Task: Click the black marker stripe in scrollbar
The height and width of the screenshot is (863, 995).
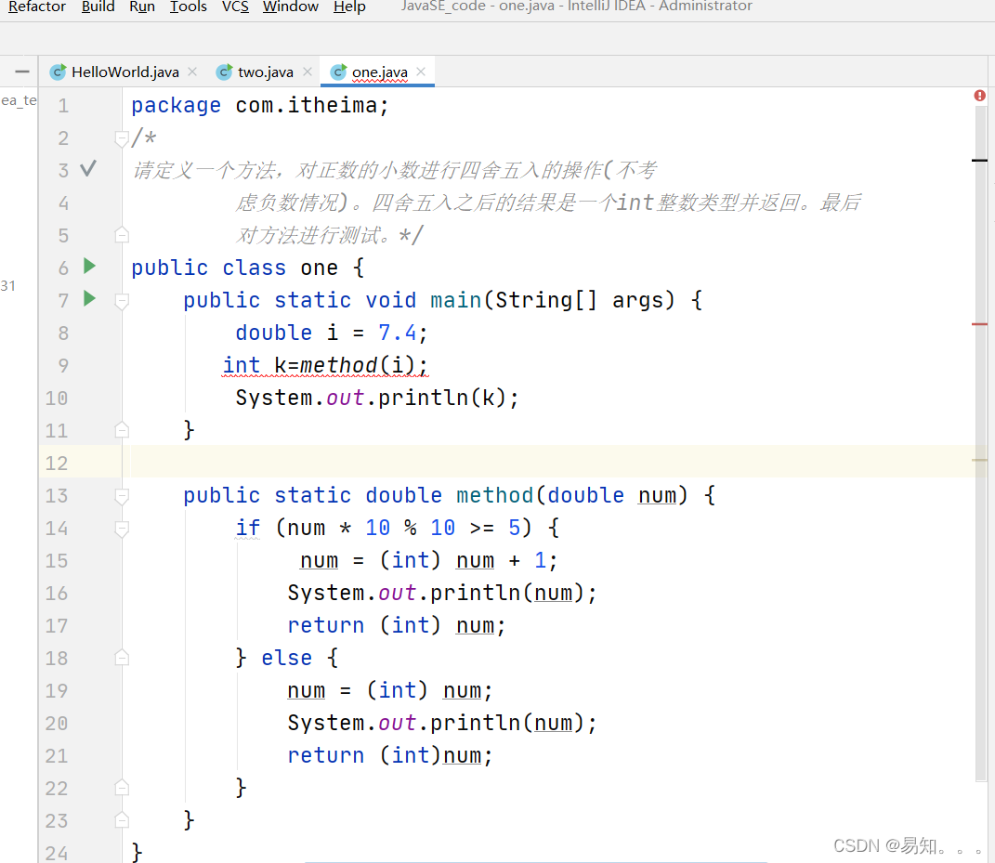Action: (x=980, y=160)
